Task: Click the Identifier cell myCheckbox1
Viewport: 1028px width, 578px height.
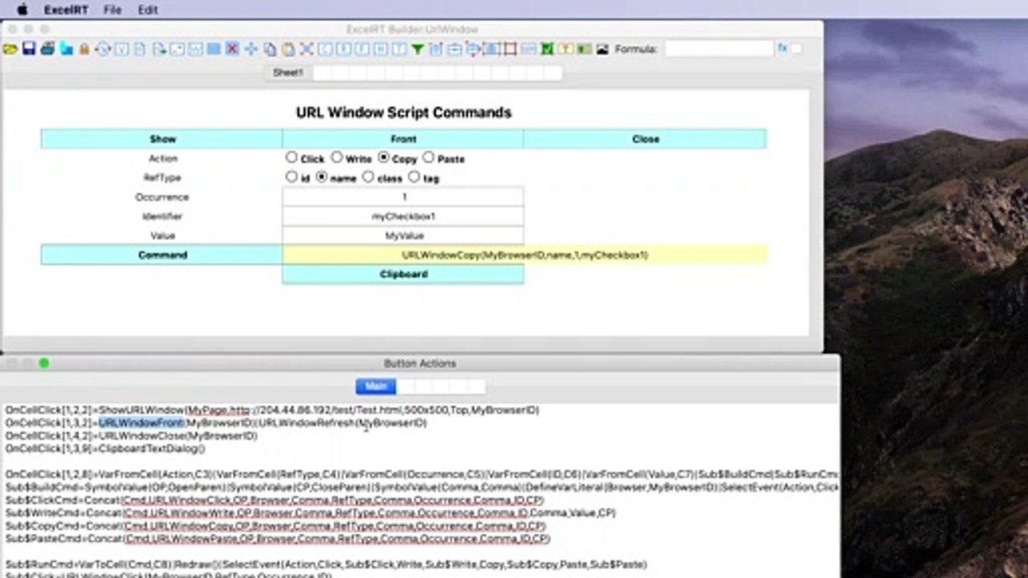Action: pos(403,216)
